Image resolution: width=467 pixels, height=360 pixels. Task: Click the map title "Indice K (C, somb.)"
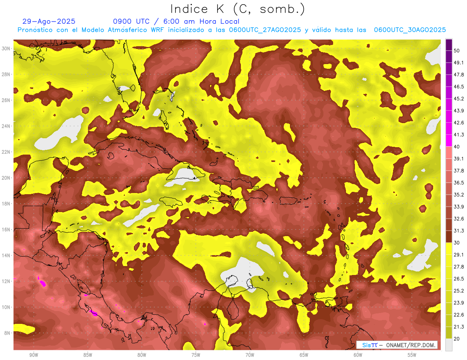(238, 9)
